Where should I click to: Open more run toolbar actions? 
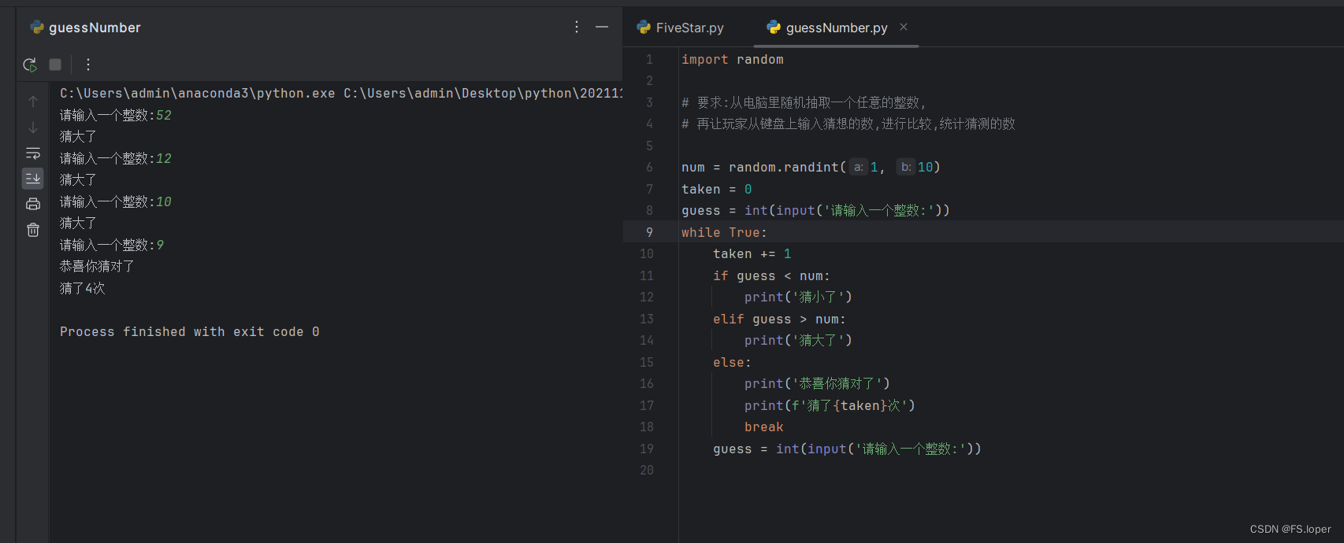point(88,65)
